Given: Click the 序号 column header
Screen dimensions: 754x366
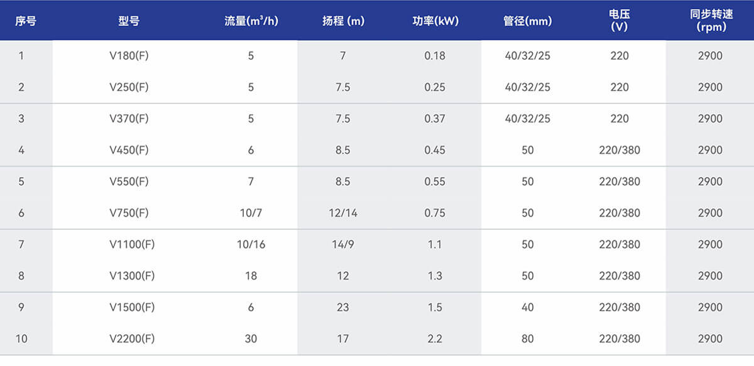Looking at the screenshot, I should click(26, 21).
